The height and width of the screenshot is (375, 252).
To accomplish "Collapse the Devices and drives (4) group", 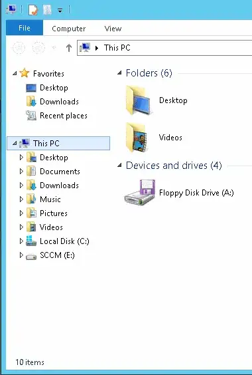I will [x=119, y=166].
